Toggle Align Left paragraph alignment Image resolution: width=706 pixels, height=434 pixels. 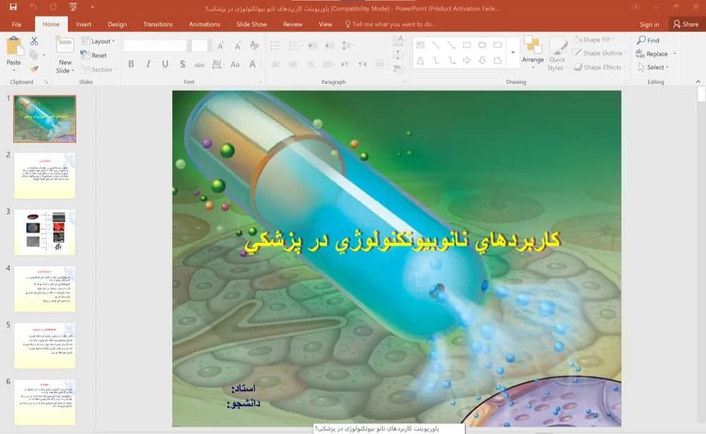point(276,64)
